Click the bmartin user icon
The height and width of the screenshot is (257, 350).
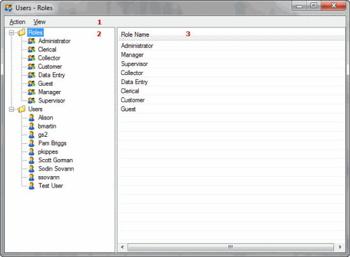pos(31,126)
